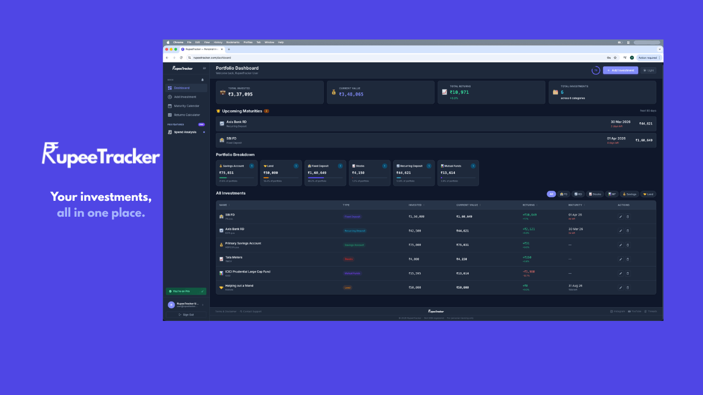This screenshot has width=703, height=395.
Task: Open the Contact Support link
Action: coord(251,311)
